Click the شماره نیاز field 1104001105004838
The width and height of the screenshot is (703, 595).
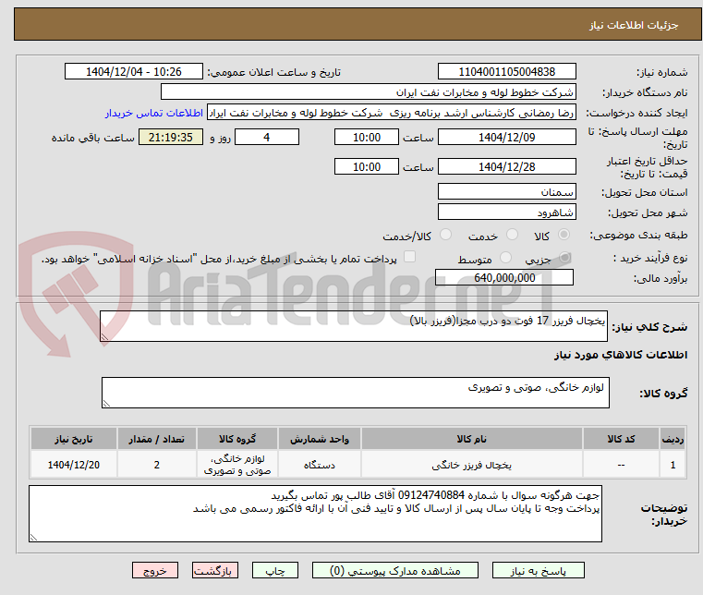[506, 72]
